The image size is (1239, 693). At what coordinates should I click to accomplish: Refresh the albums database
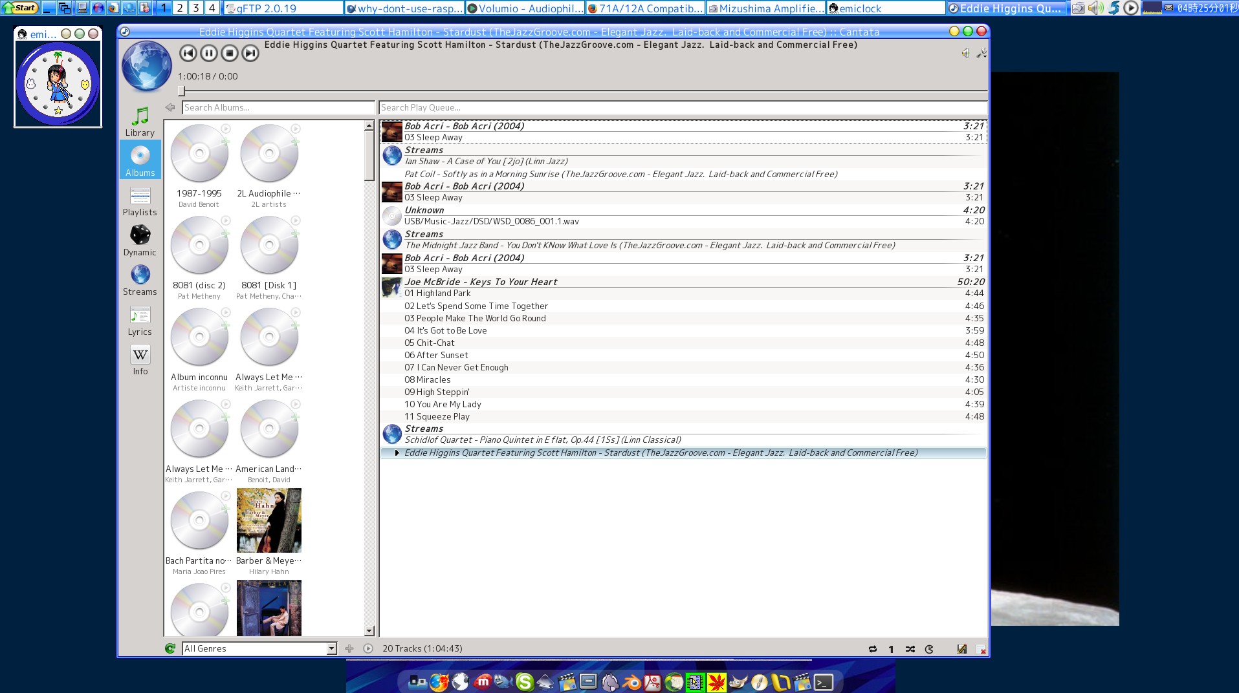pos(170,648)
